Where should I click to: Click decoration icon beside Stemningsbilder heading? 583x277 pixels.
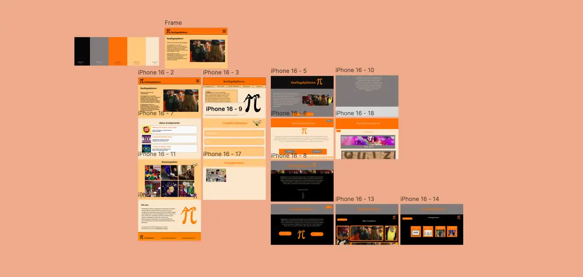[194, 164]
